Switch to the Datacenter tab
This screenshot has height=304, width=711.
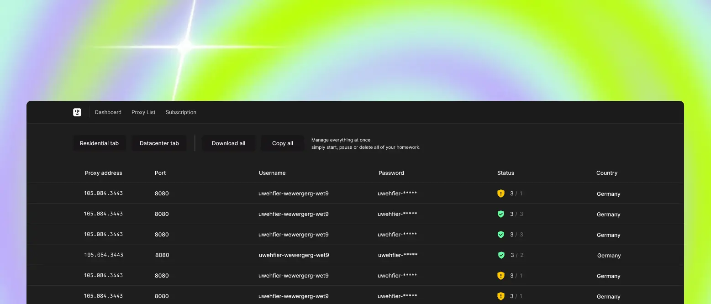point(159,143)
